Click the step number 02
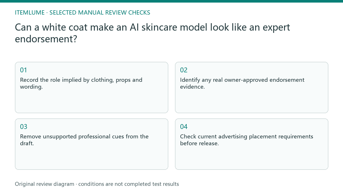 [184, 70]
